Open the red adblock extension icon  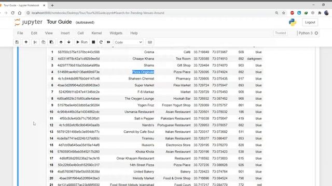click(292, 13)
